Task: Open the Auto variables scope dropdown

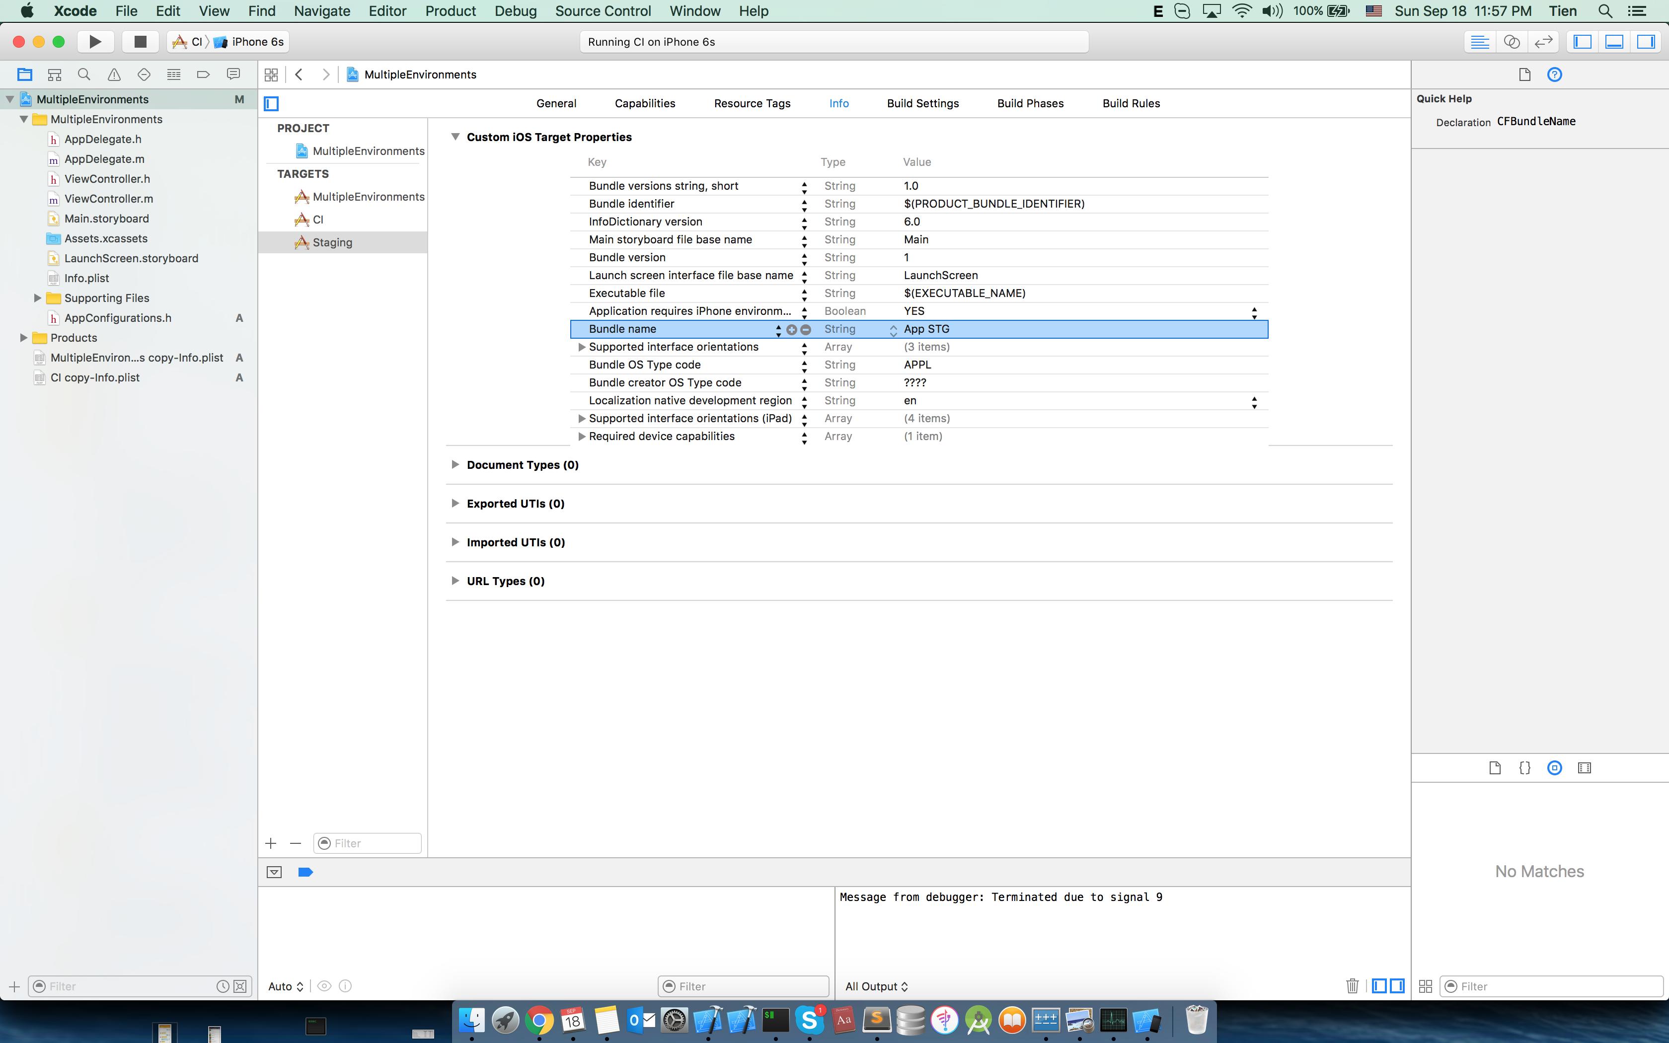Action: pyautogui.click(x=286, y=986)
